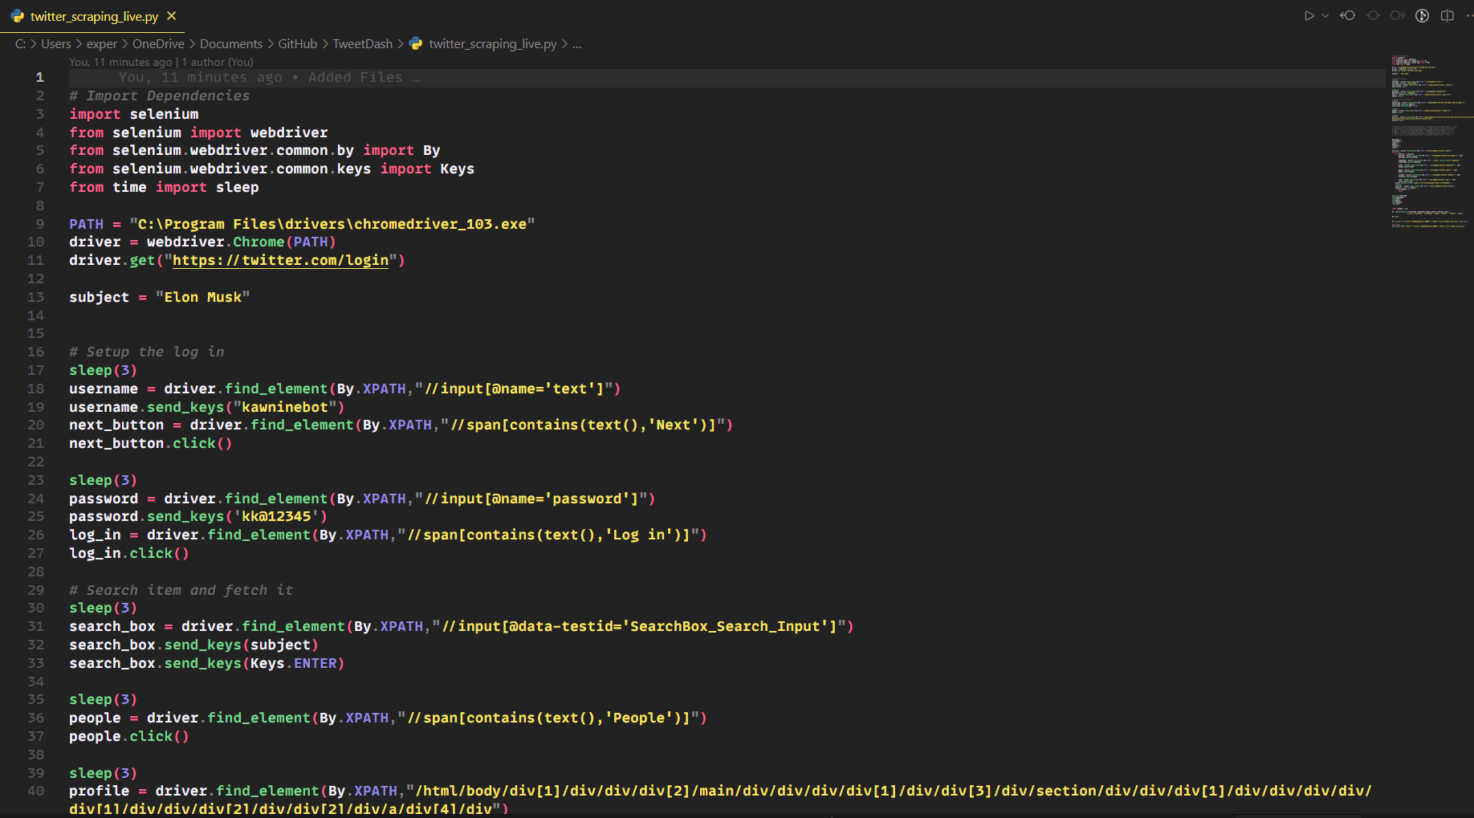Open the Documents breadcrumb segment

tap(231, 43)
